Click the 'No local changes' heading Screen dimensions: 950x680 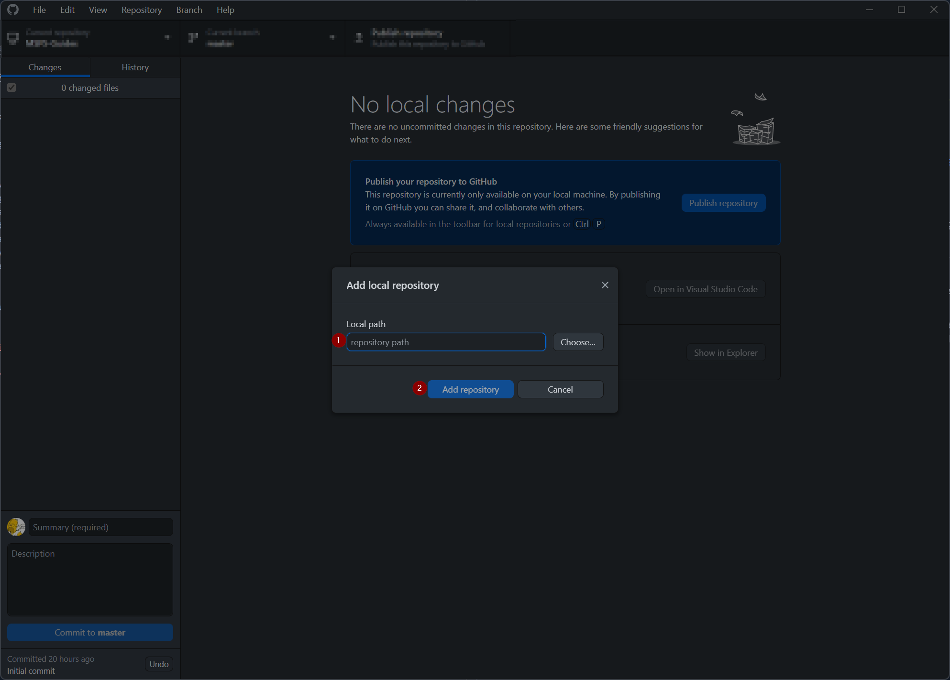pyautogui.click(x=432, y=104)
